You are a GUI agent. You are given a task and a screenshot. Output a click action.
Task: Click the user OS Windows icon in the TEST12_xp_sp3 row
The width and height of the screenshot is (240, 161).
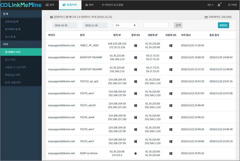coord(170,81)
